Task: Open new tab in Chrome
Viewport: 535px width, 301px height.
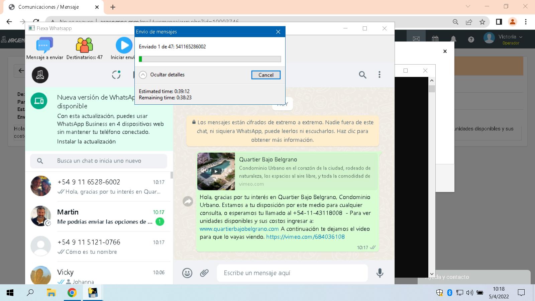Action: 113,7
